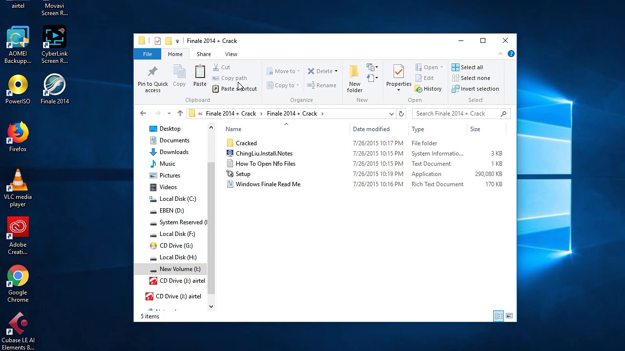Switch to Details view icon in status bar

pos(499,316)
